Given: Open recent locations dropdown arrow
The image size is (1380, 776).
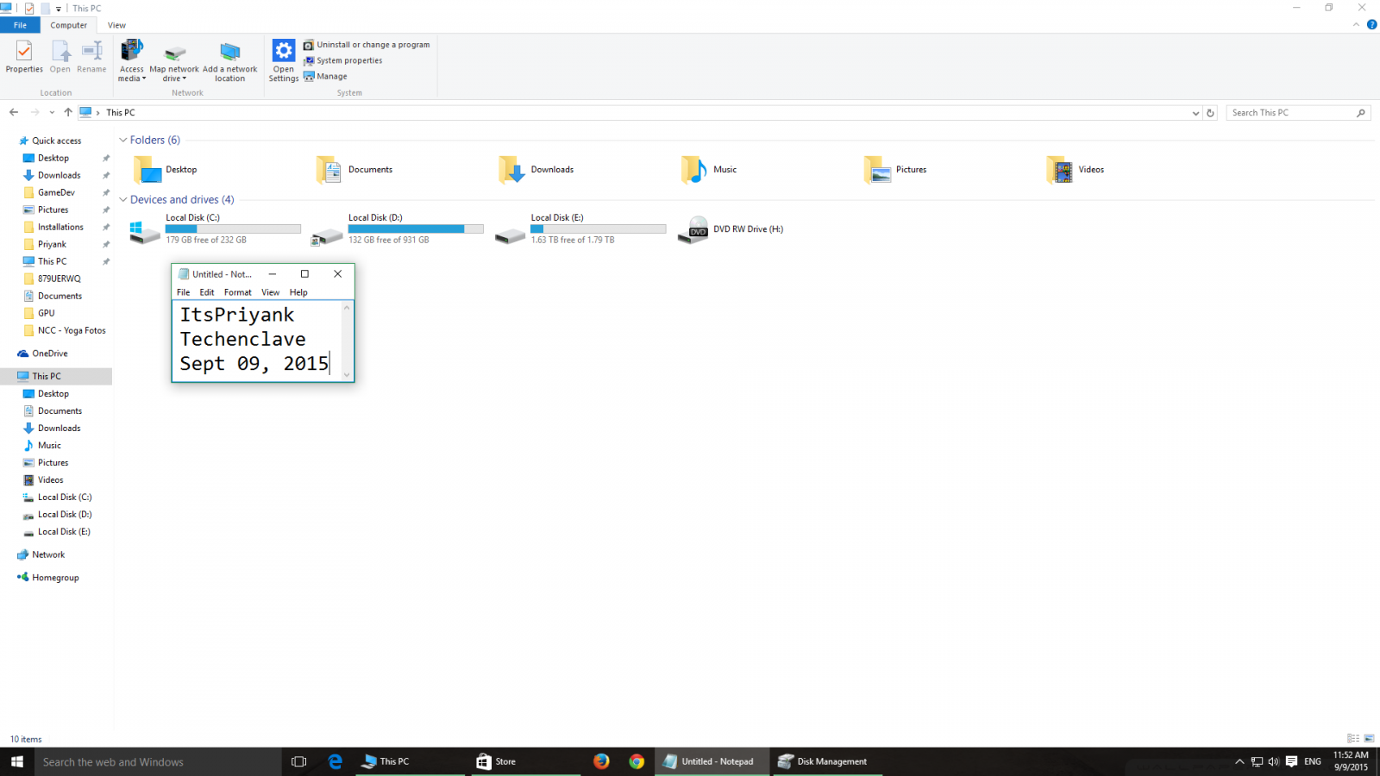Looking at the screenshot, I should 52,113.
